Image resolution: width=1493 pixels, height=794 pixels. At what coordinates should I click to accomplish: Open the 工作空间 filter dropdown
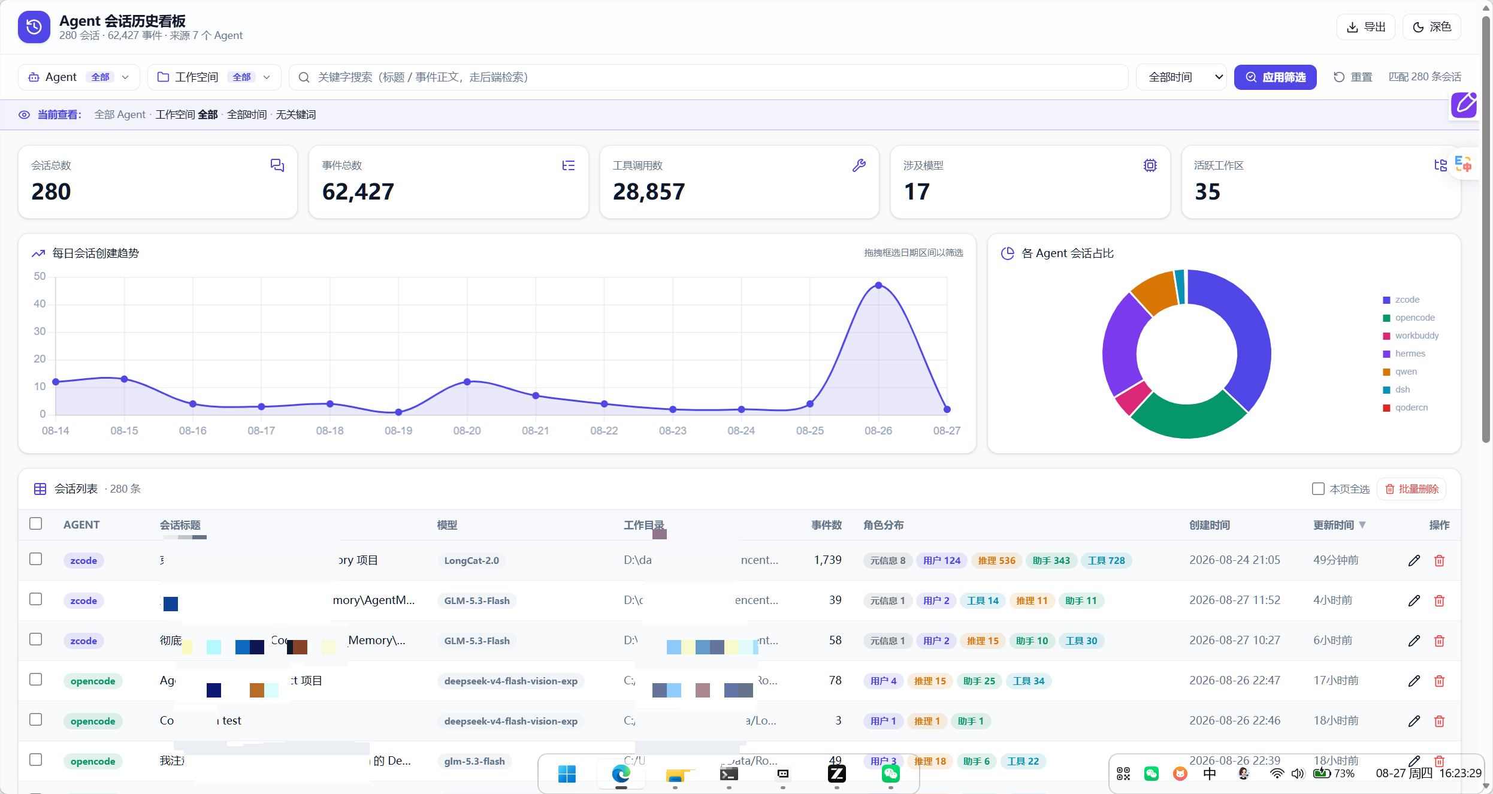pyautogui.click(x=214, y=77)
